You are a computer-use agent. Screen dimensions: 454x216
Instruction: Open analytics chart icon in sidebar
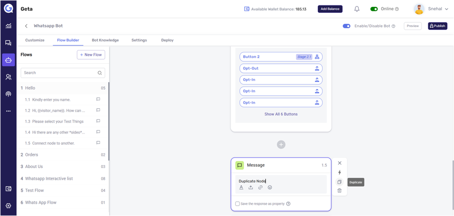tap(8, 26)
